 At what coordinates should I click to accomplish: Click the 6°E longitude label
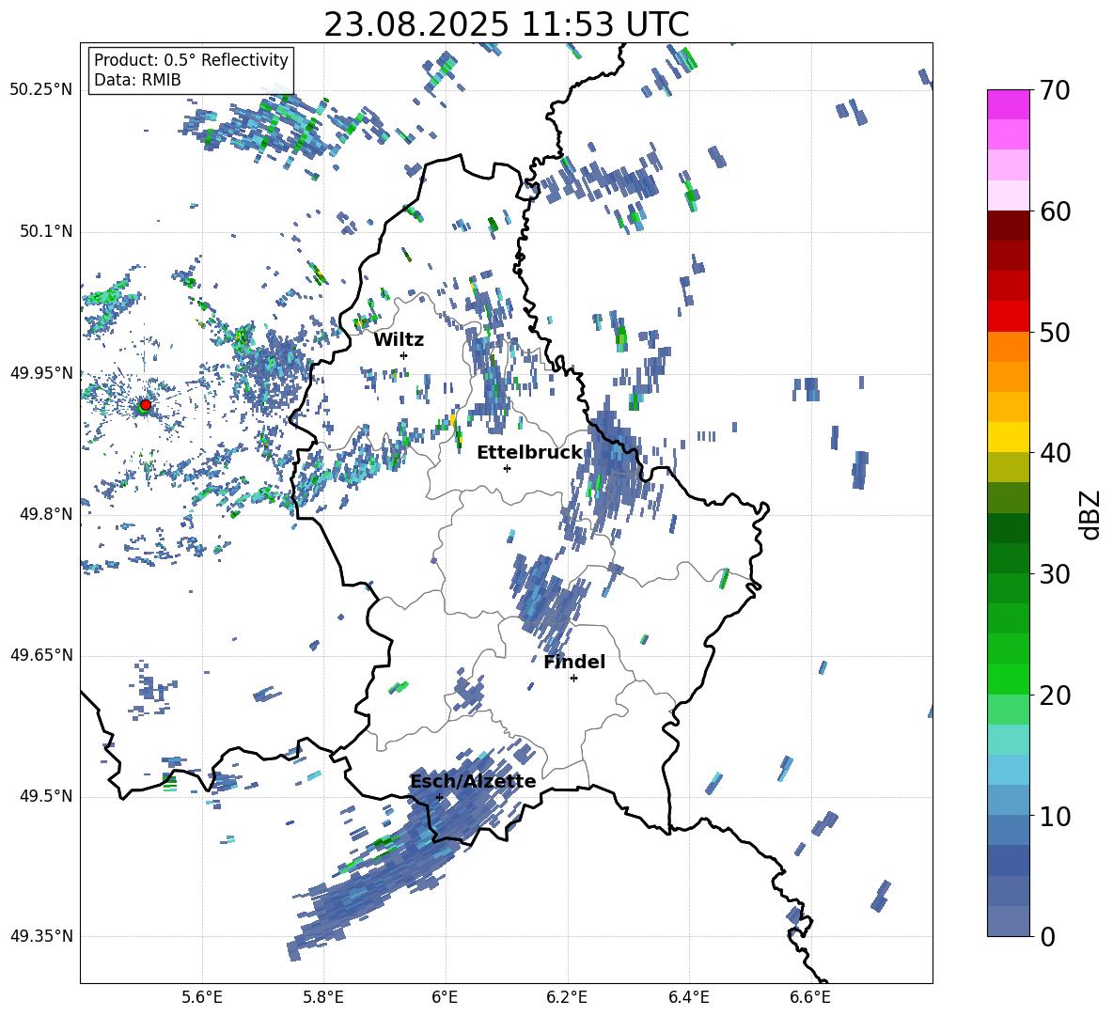pyautogui.click(x=445, y=997)
